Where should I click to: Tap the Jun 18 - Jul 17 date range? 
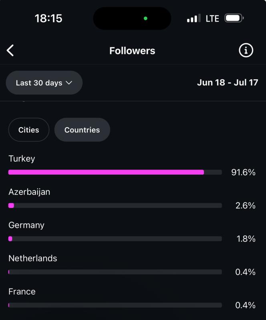228,82
